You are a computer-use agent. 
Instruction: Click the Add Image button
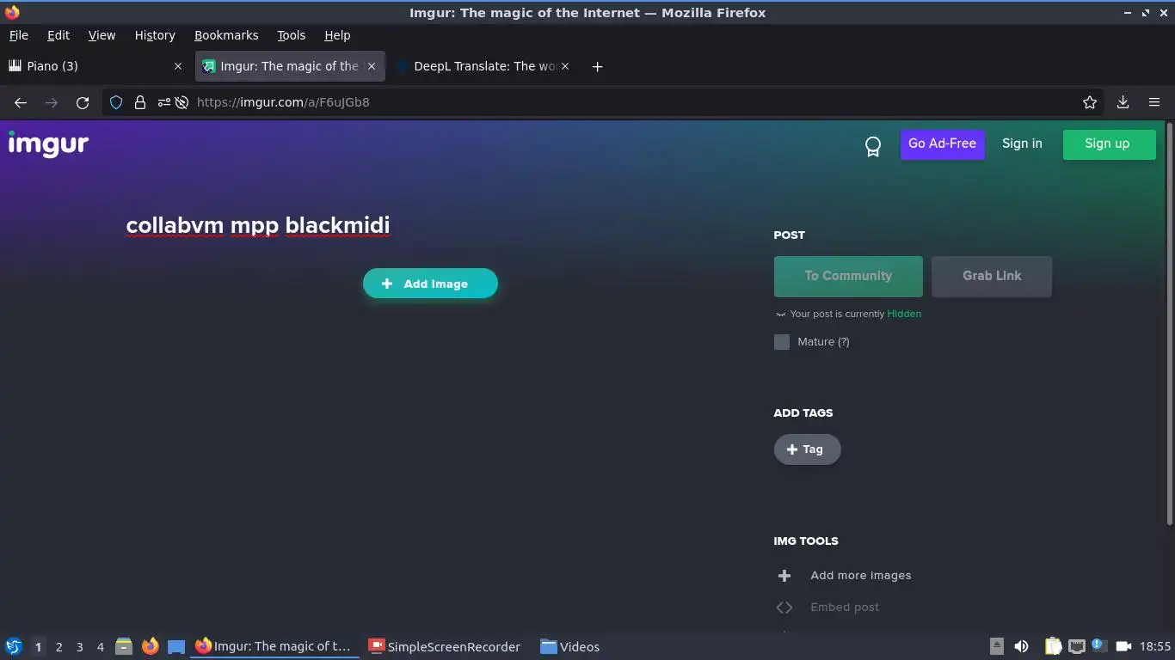(430, 284)
